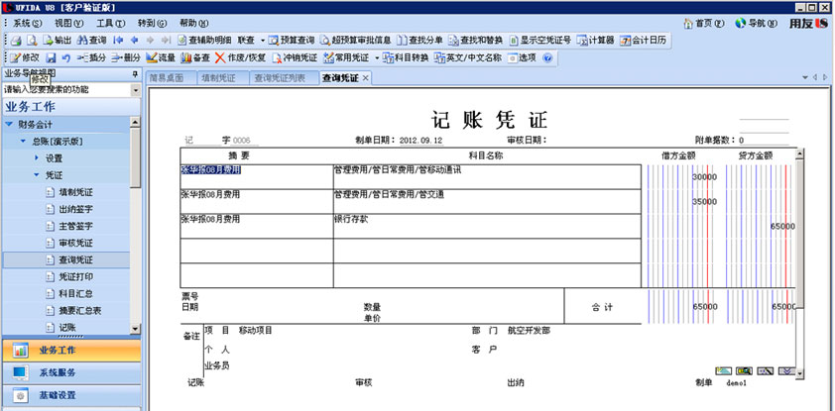Click 首页 home link
The width and height of the screenshot is (835, 411).
(x=703, y=24)
